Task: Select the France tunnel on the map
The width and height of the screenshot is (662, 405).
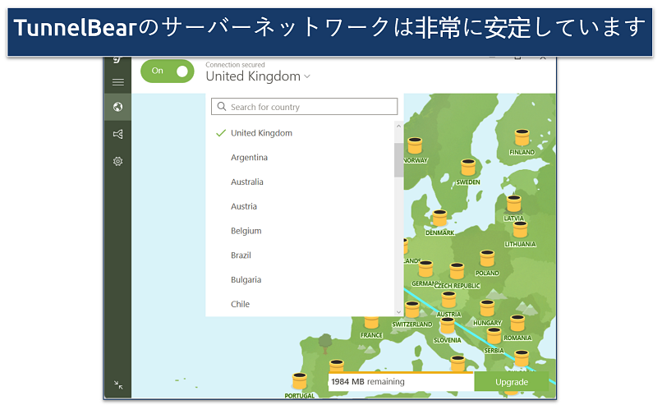Action: tap(371, 322)
